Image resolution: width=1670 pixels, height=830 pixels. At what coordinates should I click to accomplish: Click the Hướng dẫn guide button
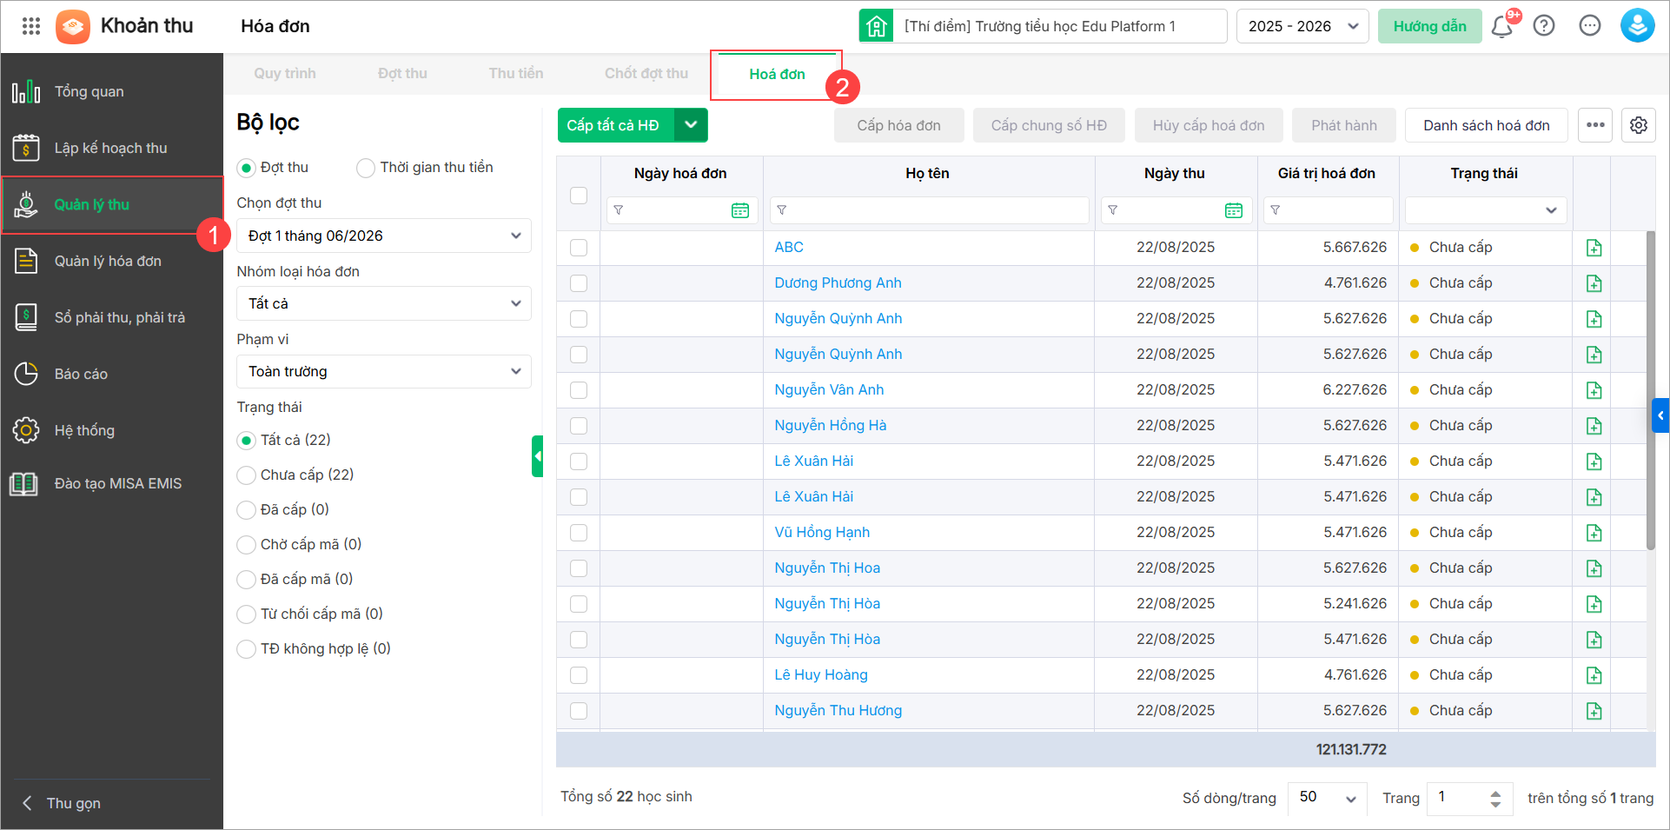(1429, 26)
